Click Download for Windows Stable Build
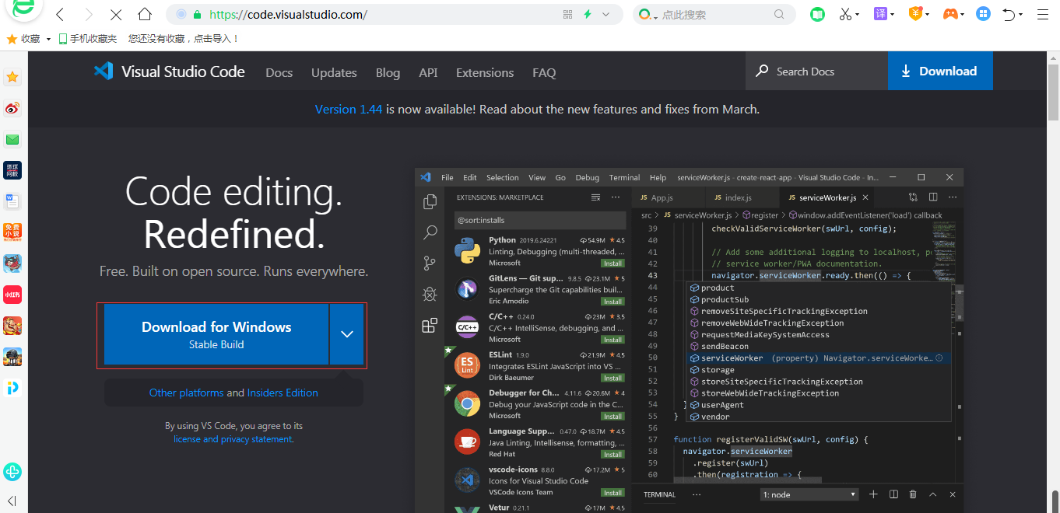 216,334
